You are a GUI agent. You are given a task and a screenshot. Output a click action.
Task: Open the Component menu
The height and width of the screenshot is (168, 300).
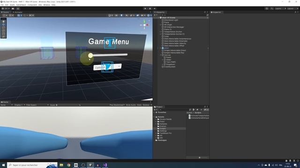click(32, 5)
